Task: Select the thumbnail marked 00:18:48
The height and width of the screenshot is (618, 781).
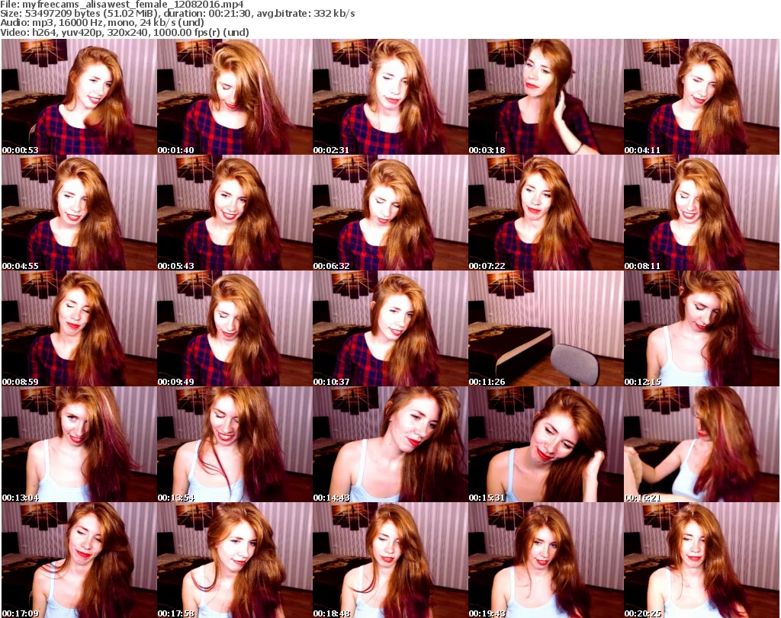Action: pos(390,560)
